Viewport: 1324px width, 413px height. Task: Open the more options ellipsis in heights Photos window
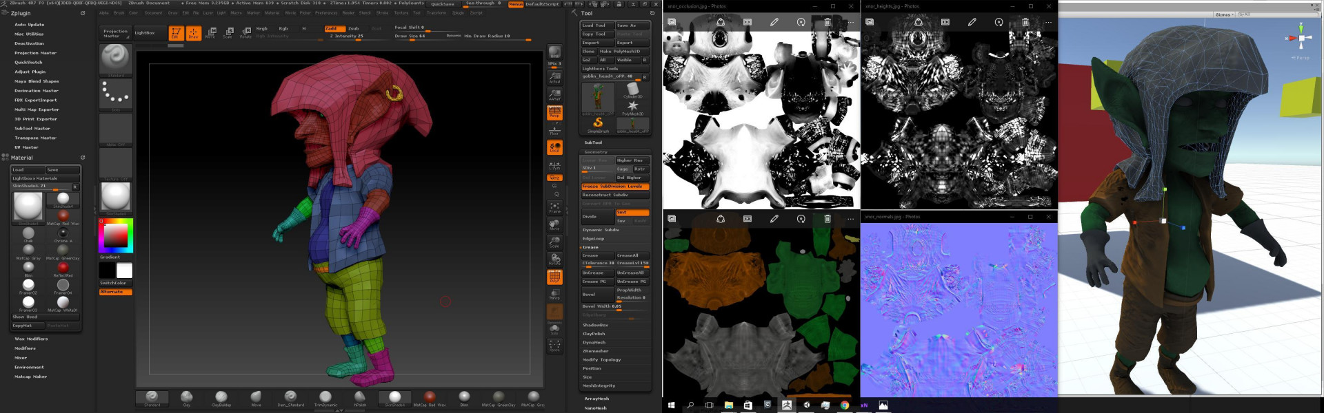(1048, 22)
